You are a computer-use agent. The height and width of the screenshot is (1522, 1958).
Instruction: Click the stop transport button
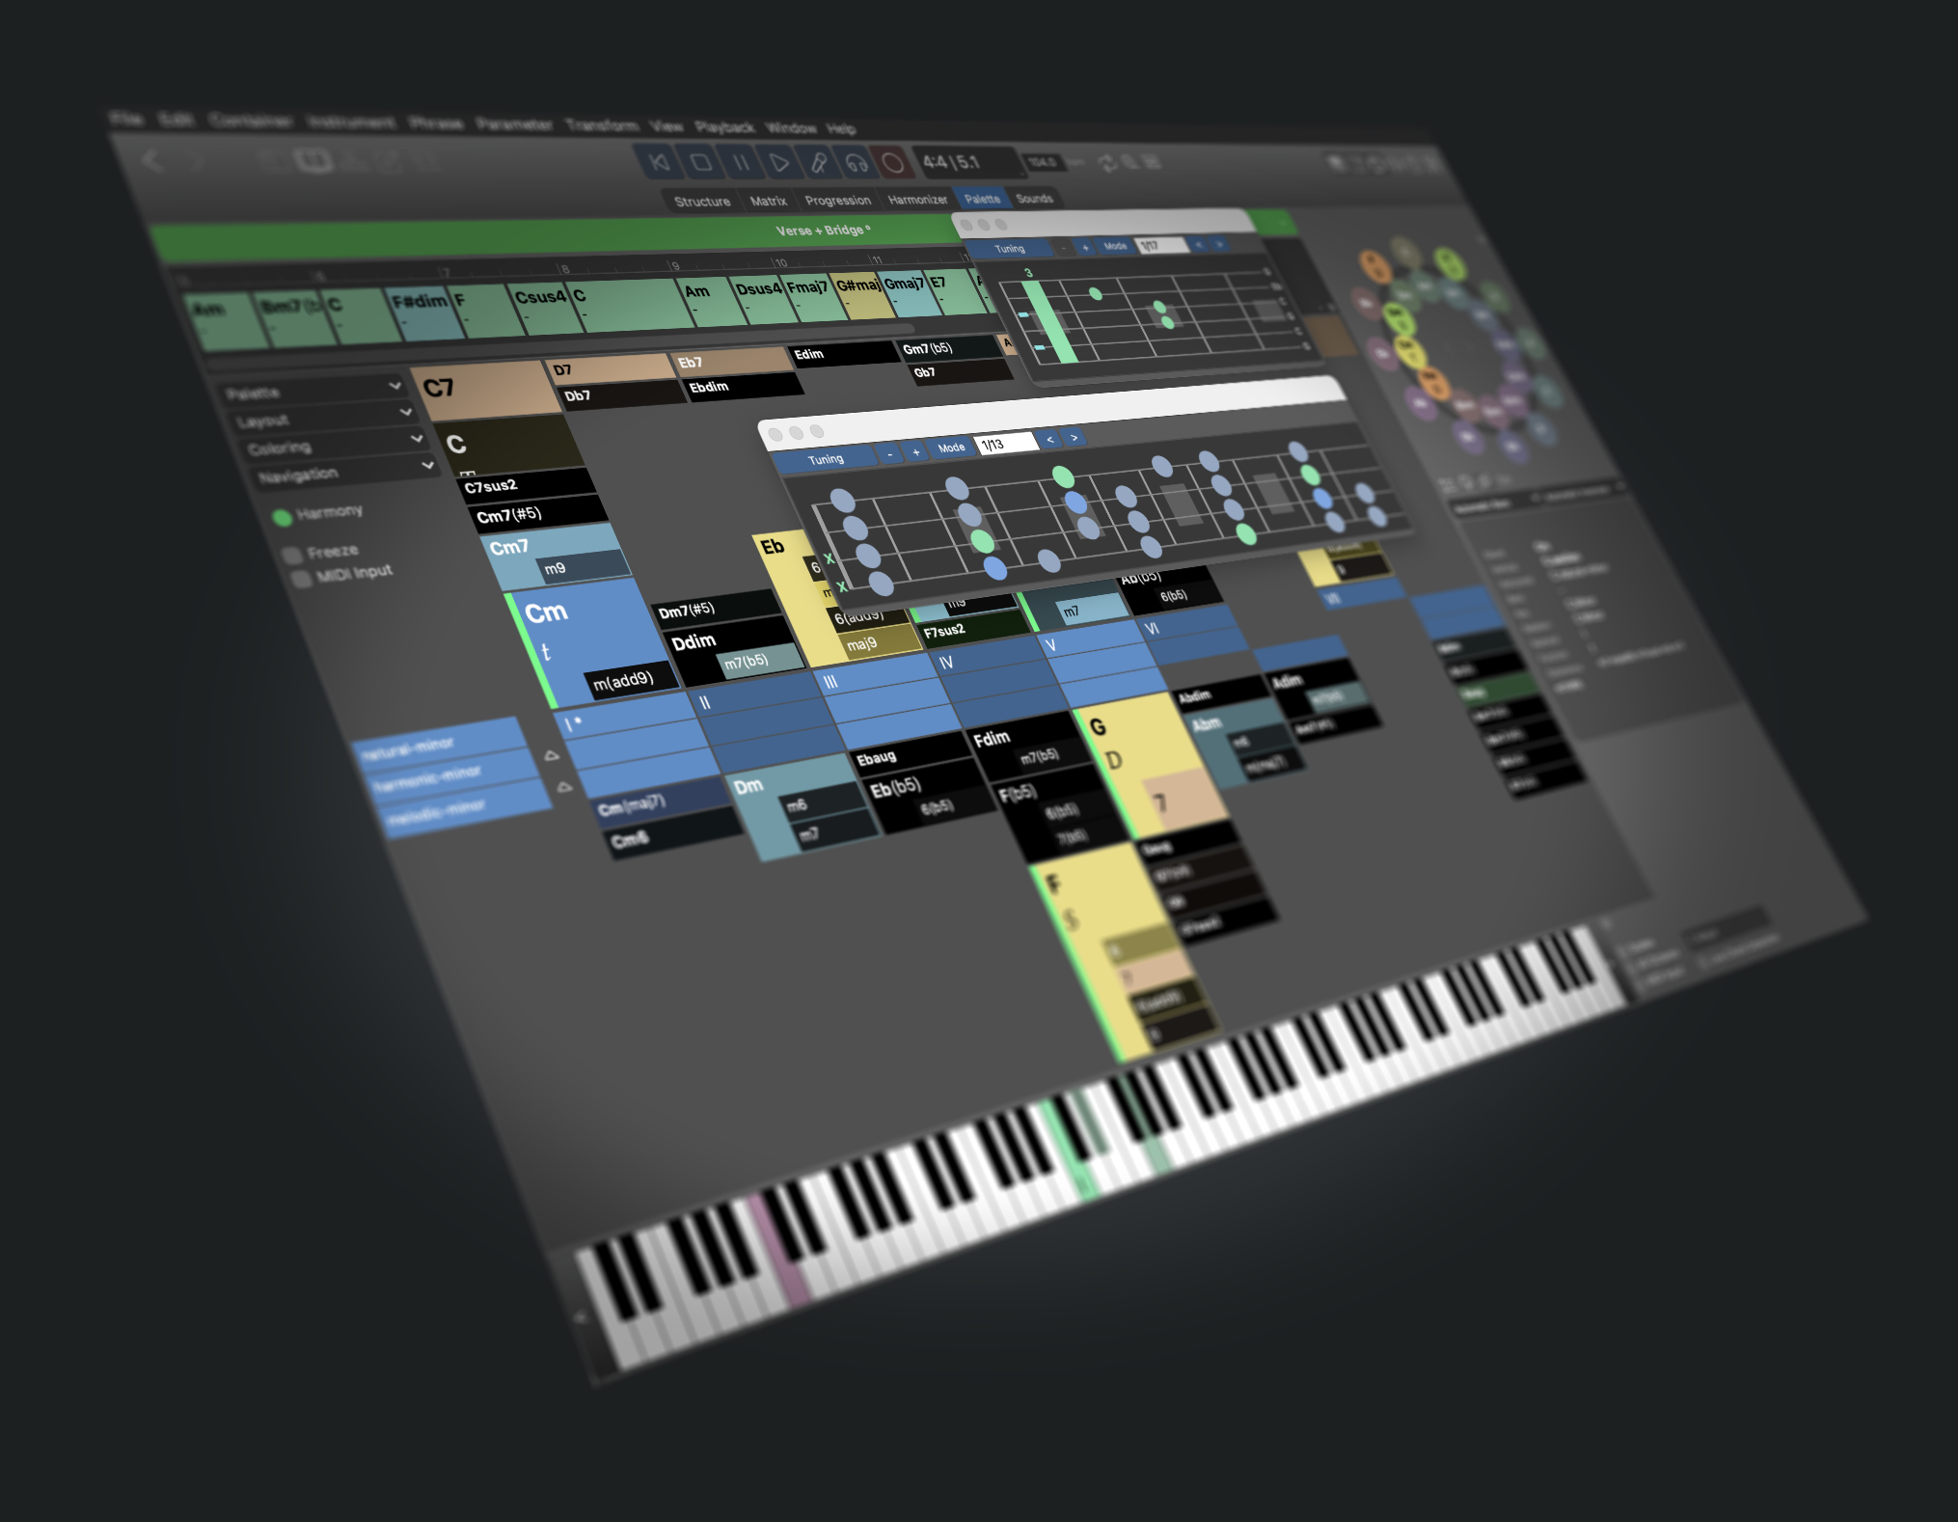[701, 162]
